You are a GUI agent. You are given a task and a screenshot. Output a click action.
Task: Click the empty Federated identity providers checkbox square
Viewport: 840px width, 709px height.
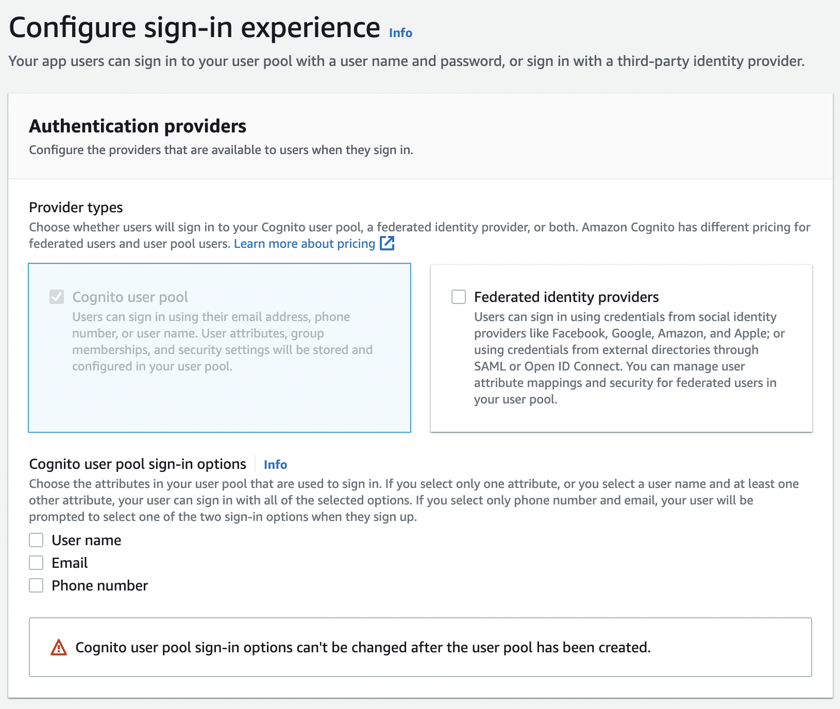coord(458,297)
